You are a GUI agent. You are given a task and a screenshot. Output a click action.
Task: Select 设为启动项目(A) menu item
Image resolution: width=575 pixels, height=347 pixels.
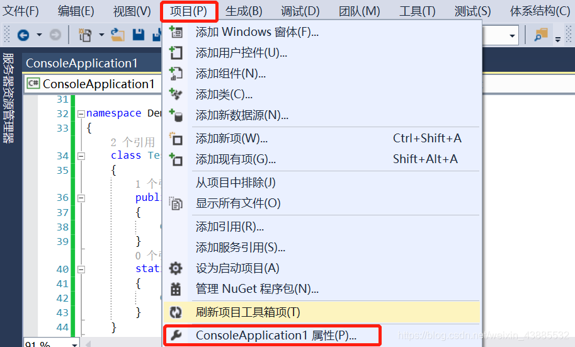pyautogui.click(x=322, y=268)
